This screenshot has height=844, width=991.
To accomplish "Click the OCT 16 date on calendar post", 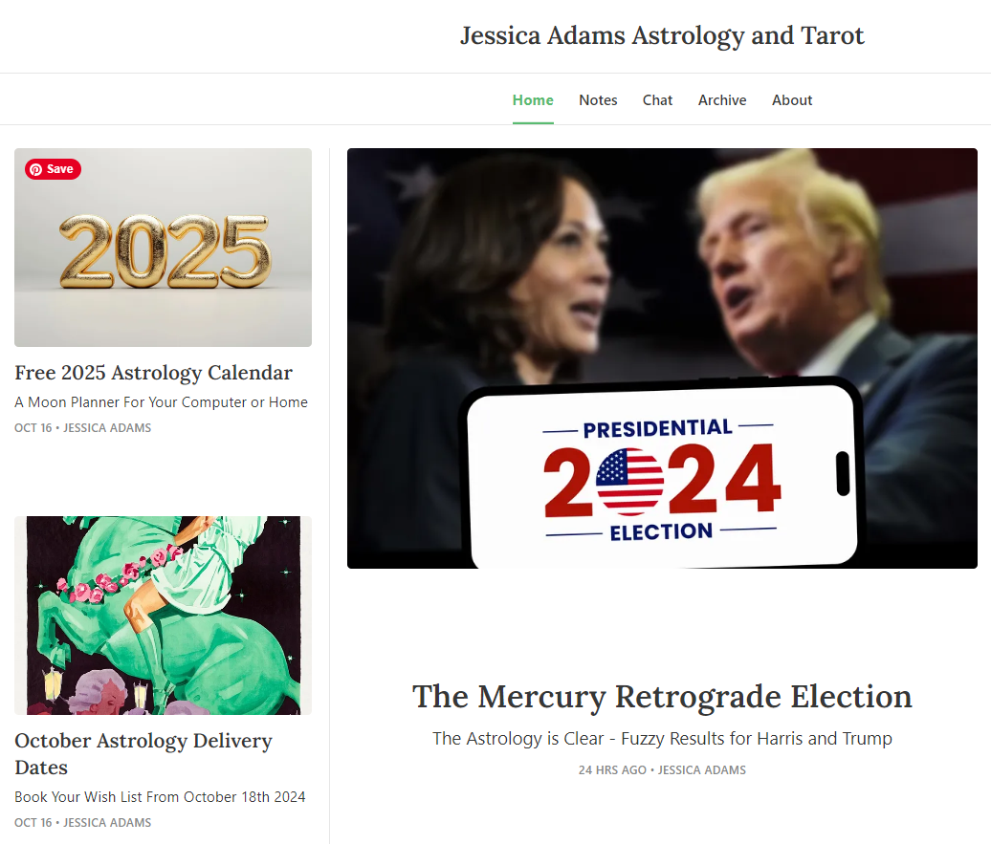I will point(33,427).
